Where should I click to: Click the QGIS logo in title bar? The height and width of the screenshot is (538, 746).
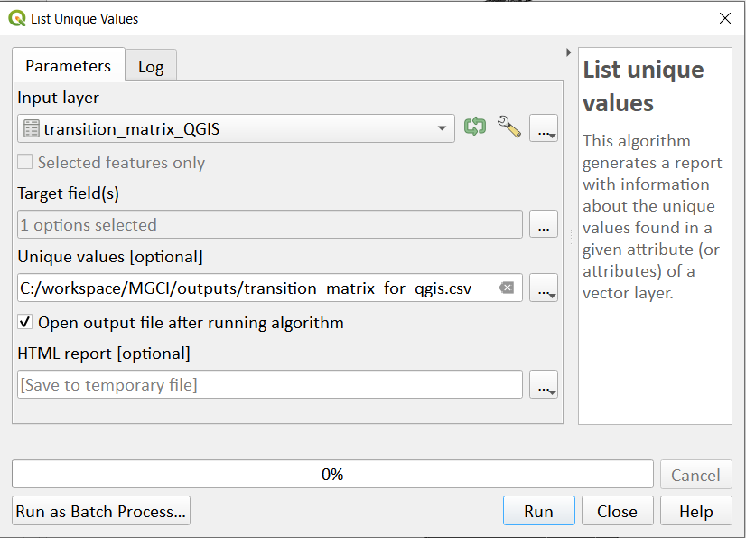click(16, 19)
